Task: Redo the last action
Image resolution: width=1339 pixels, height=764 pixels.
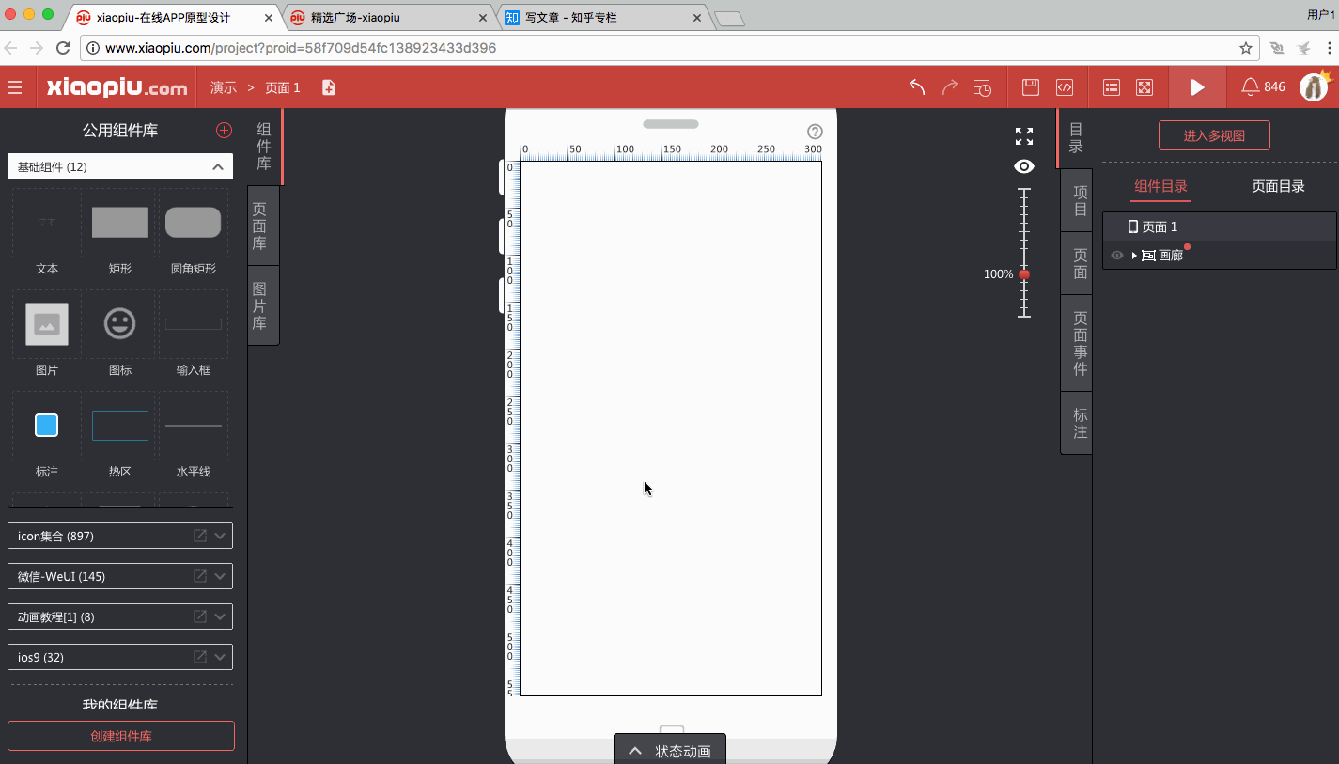Action: [x=950, y=87]
